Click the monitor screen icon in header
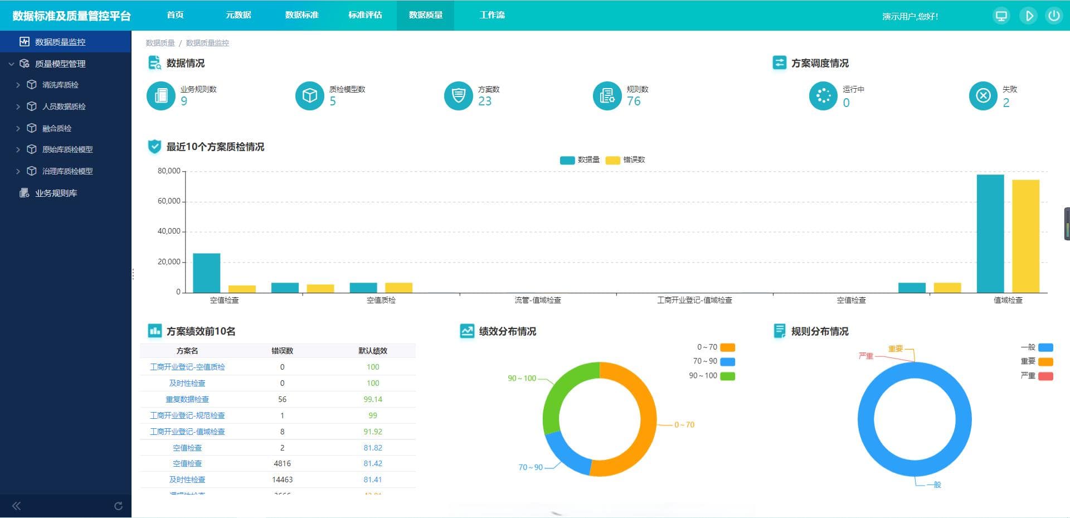The width and height of the screenshot is (1070, 518). [1001, 16]
